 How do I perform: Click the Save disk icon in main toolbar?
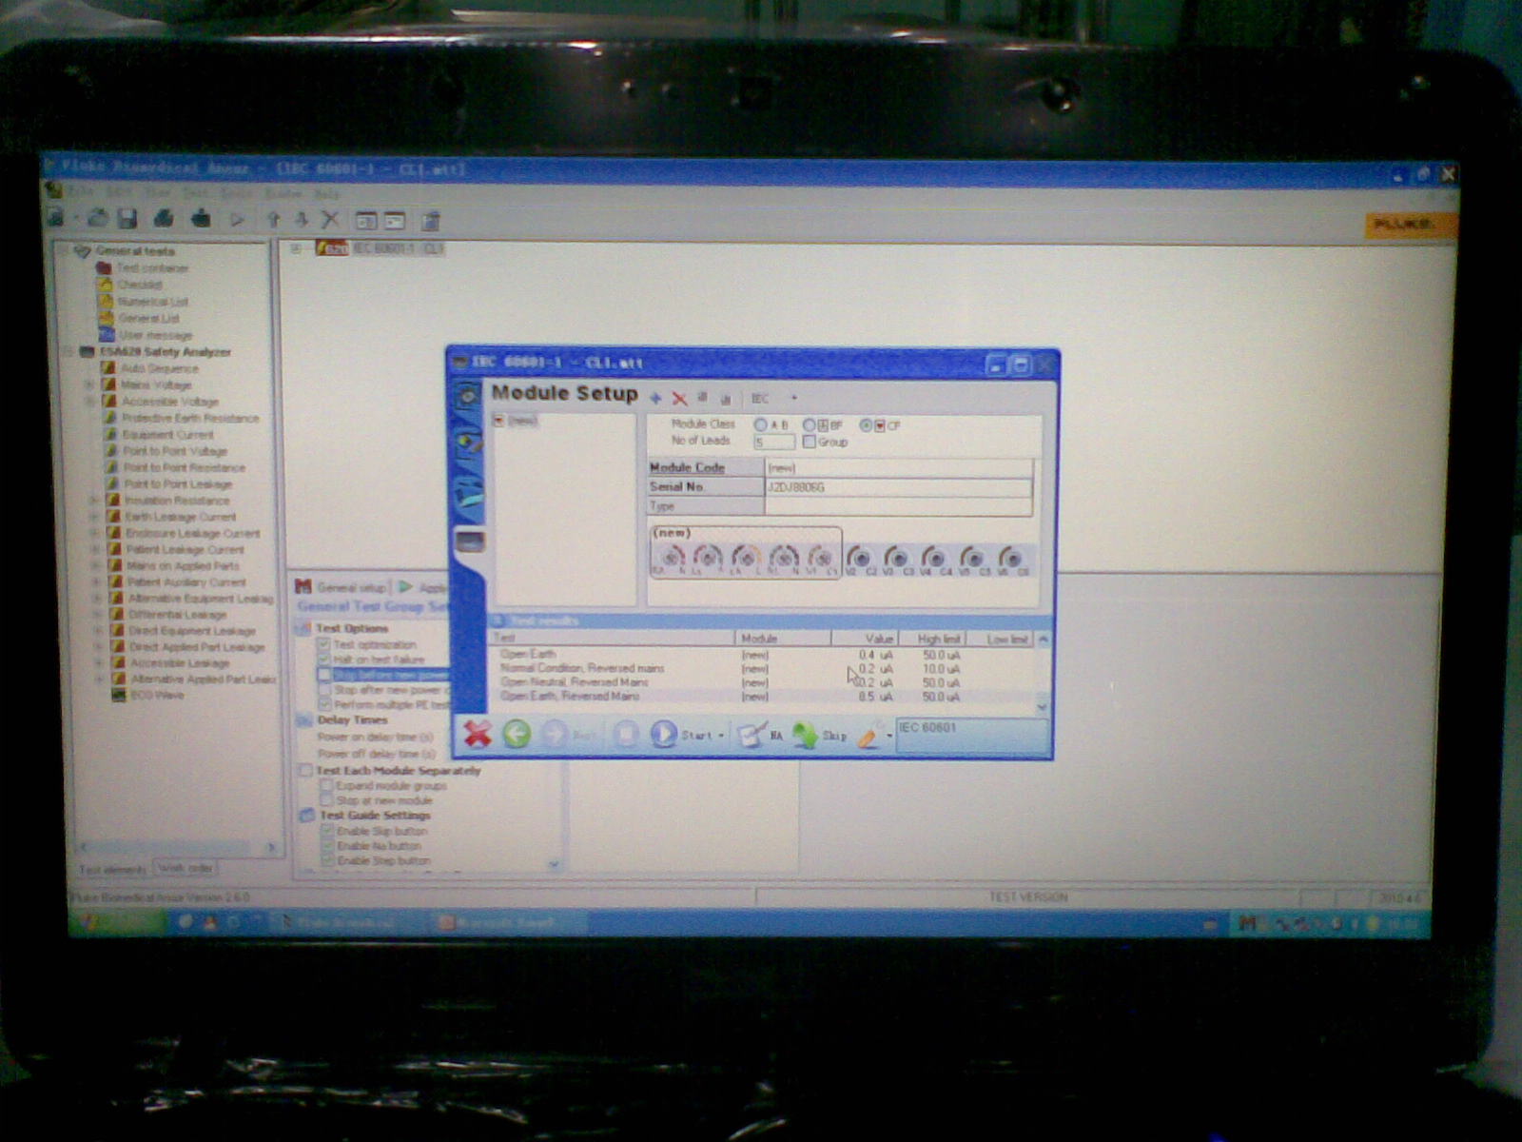tap(127, 220)
